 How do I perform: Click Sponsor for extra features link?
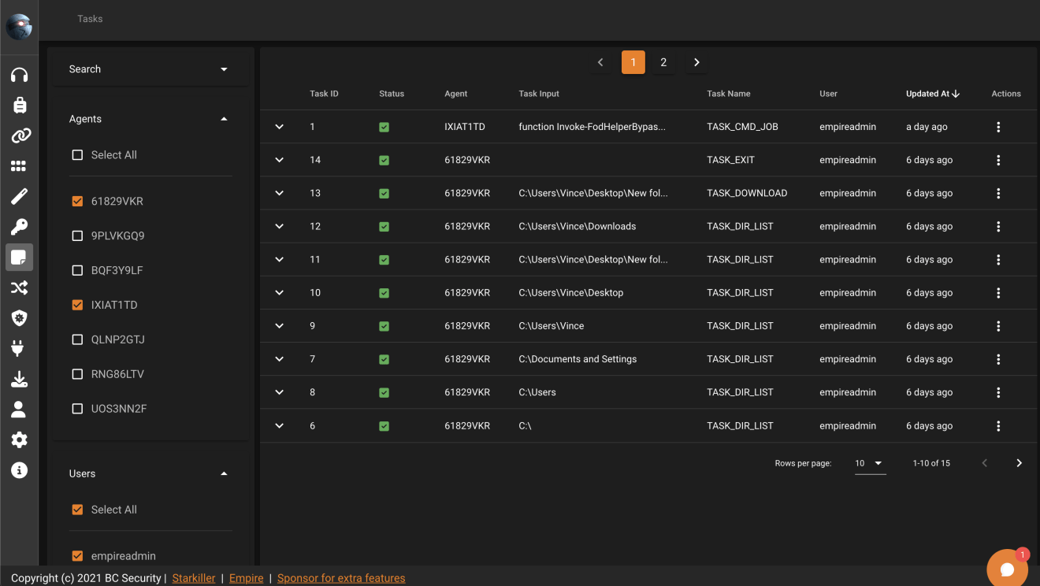(341, 578)
